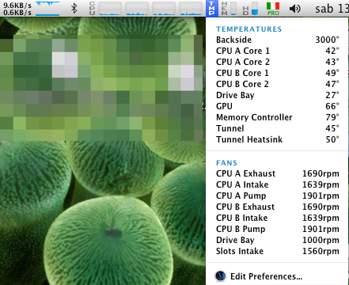Select the Tunnel Heatsink temperature row

(x=277, y=139)
